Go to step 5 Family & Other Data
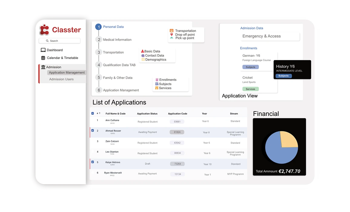The image size is (350, 212). 117,78
